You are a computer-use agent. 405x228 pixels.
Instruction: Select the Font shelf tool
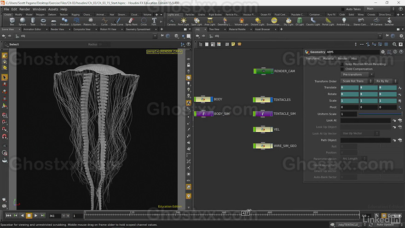(x=154, y=22)
